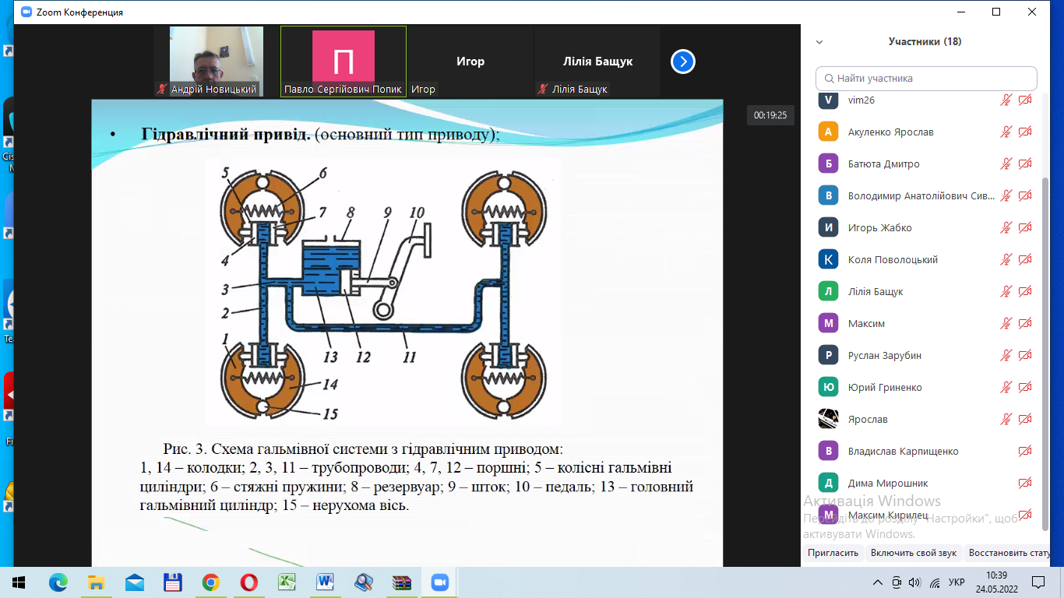Show hidden system tray icons
Screen dimensions: 1064x598
tap(878, 582)
